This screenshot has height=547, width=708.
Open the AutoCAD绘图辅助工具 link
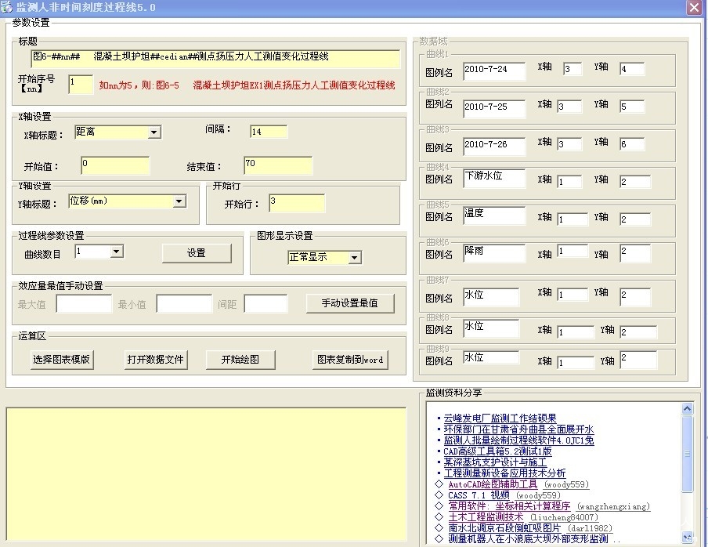[493, 484]
